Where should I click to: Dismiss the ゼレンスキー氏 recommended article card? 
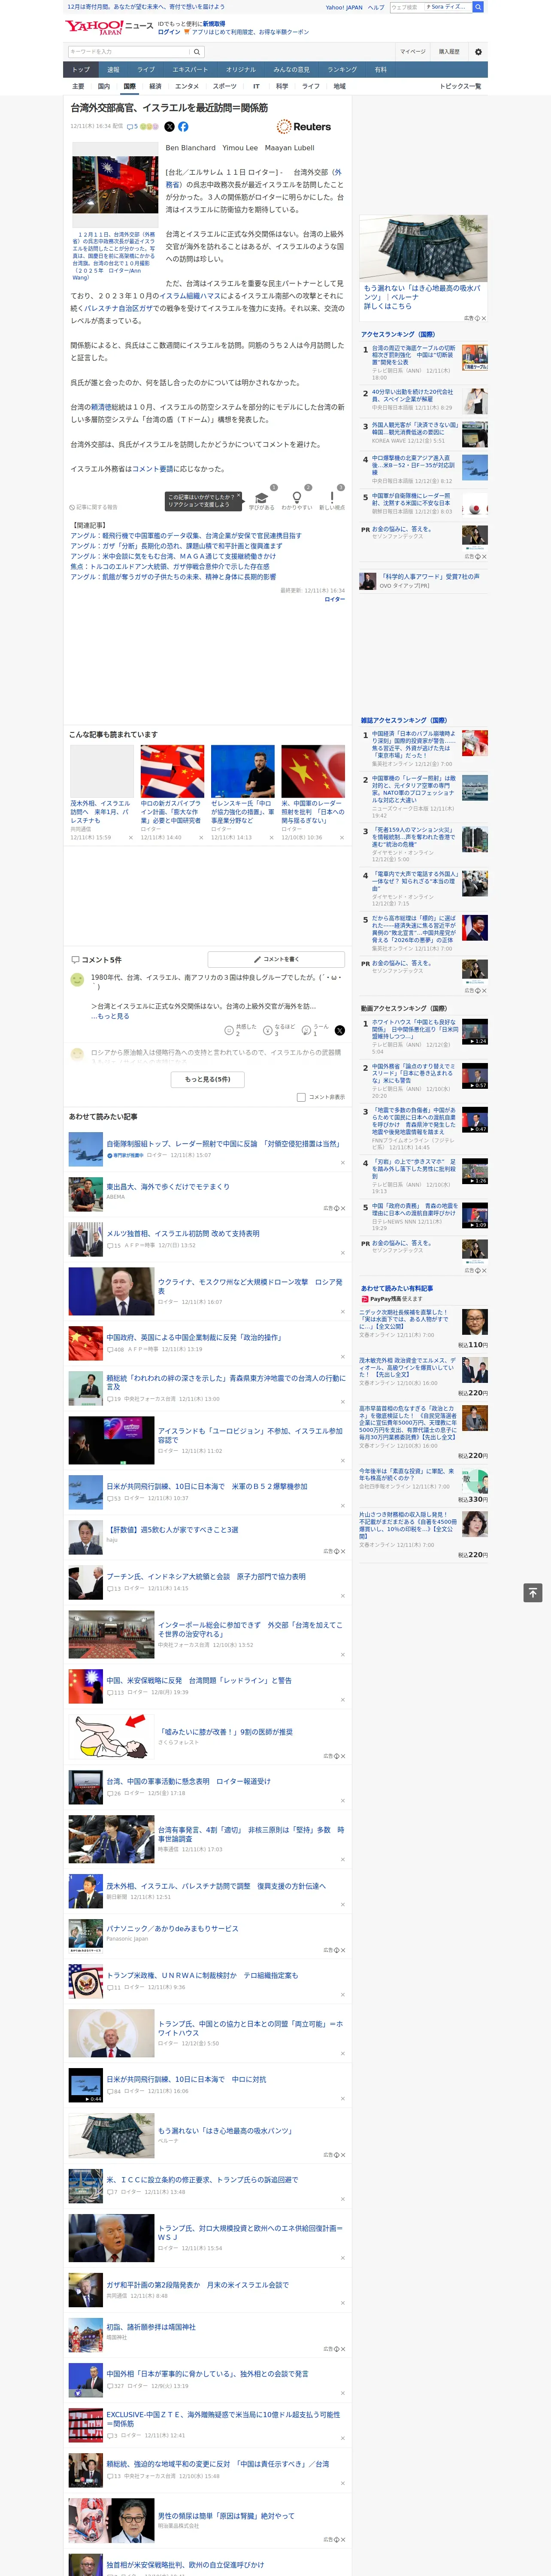271,837
